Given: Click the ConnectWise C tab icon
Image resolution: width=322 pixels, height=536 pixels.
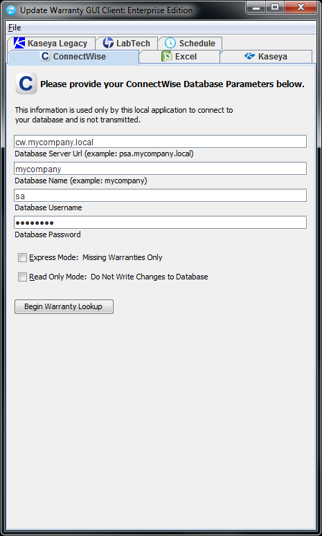Looking at the screenshot, I should click(45, 56).
